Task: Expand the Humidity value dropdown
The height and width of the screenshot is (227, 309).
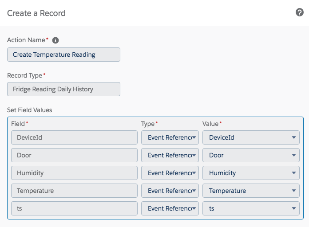Action: tap(251, 173)
